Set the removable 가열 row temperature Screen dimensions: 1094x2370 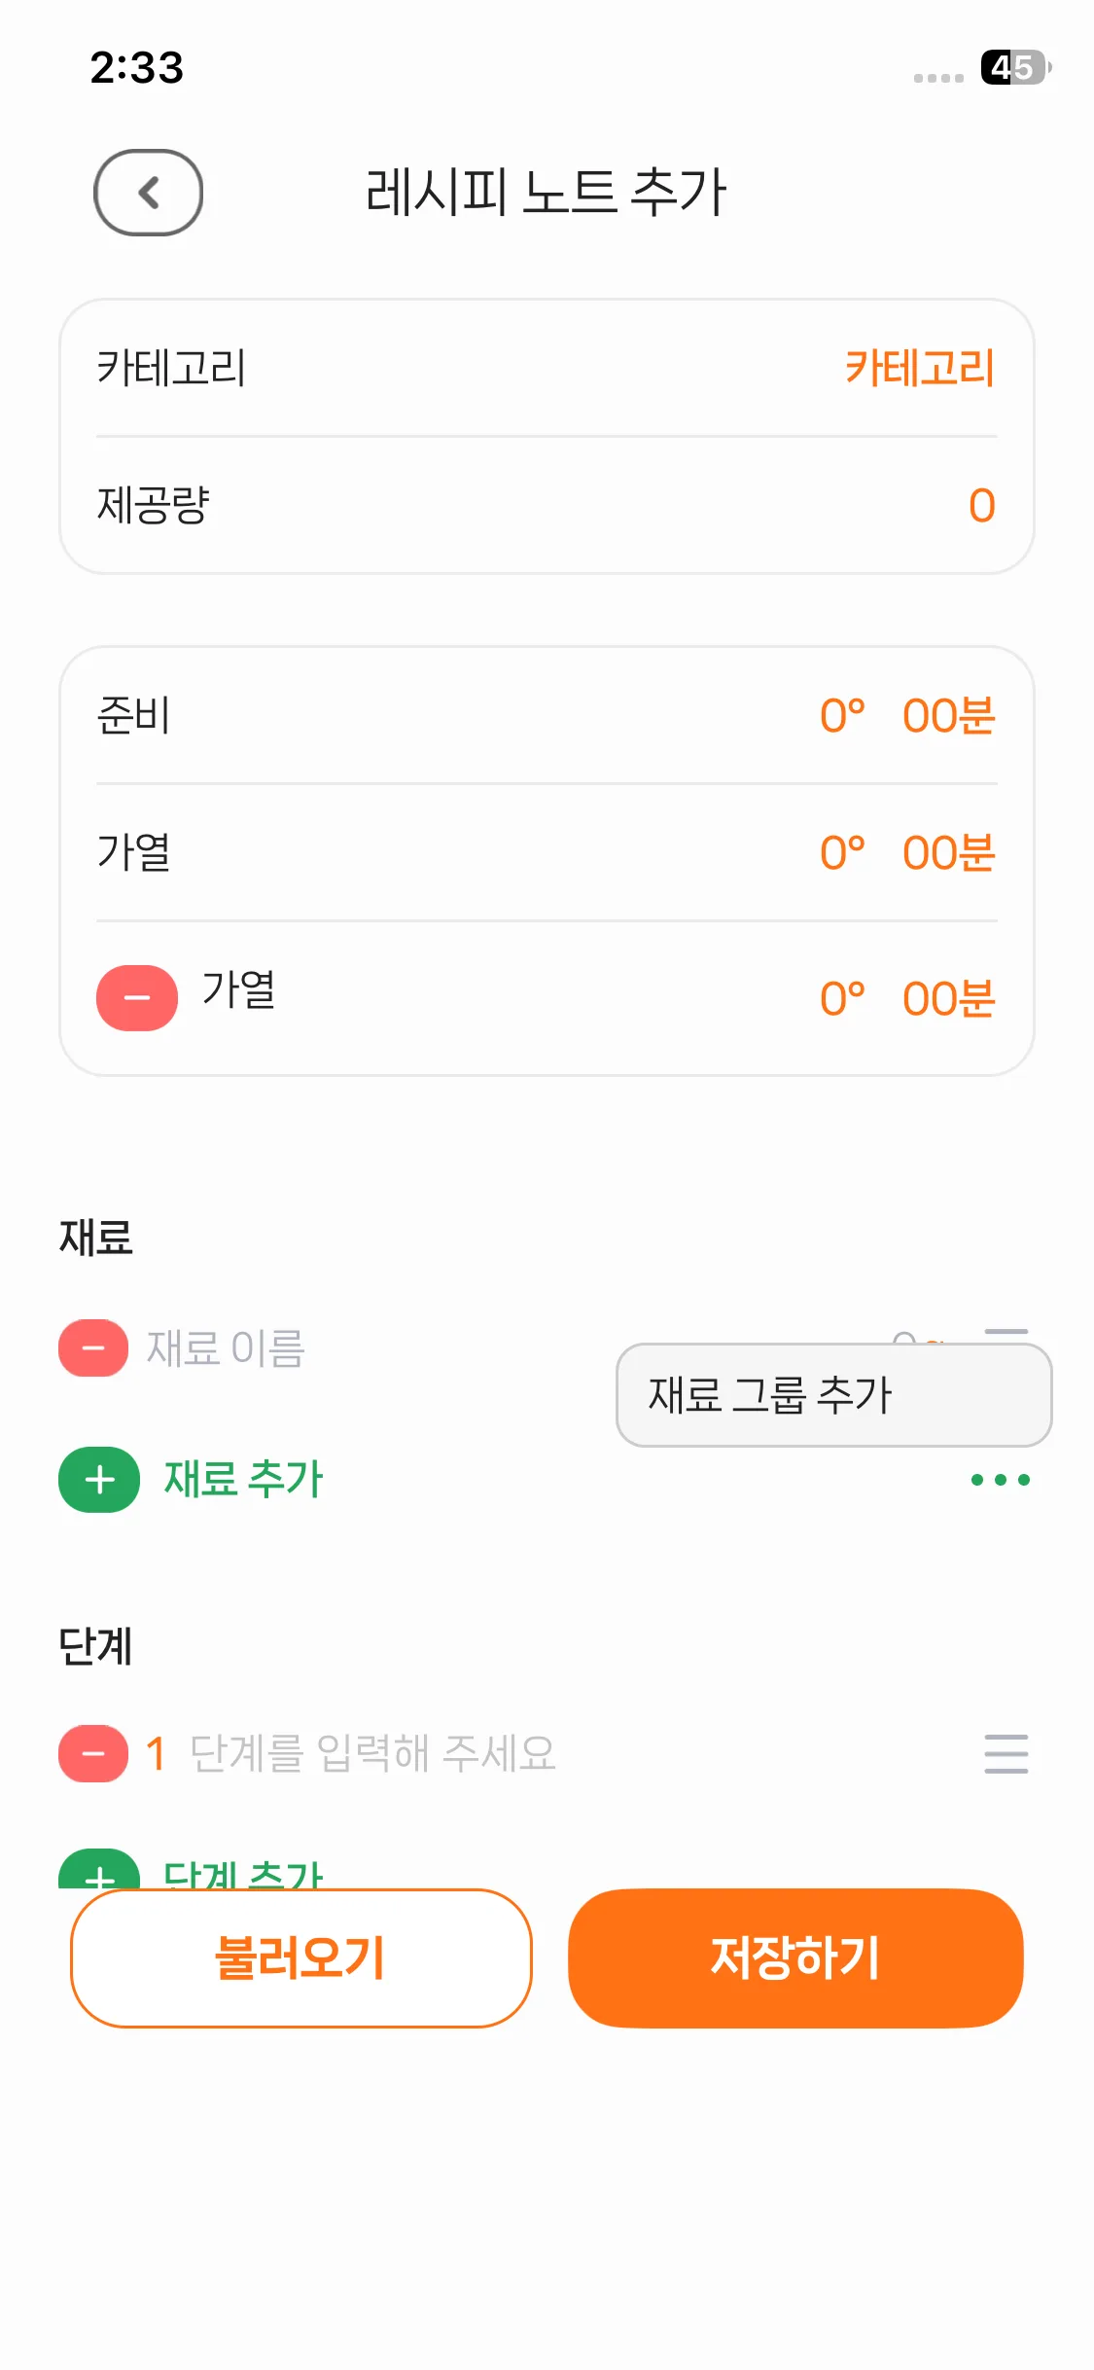(842, 998)
